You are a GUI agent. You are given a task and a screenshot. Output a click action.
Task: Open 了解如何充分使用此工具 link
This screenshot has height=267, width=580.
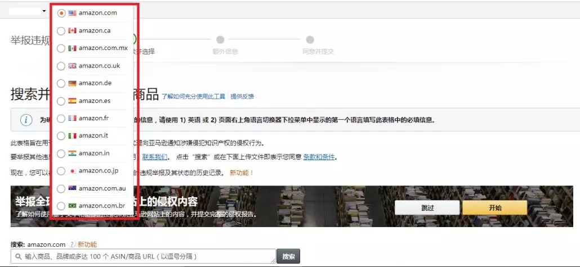[x=194, y=96]
